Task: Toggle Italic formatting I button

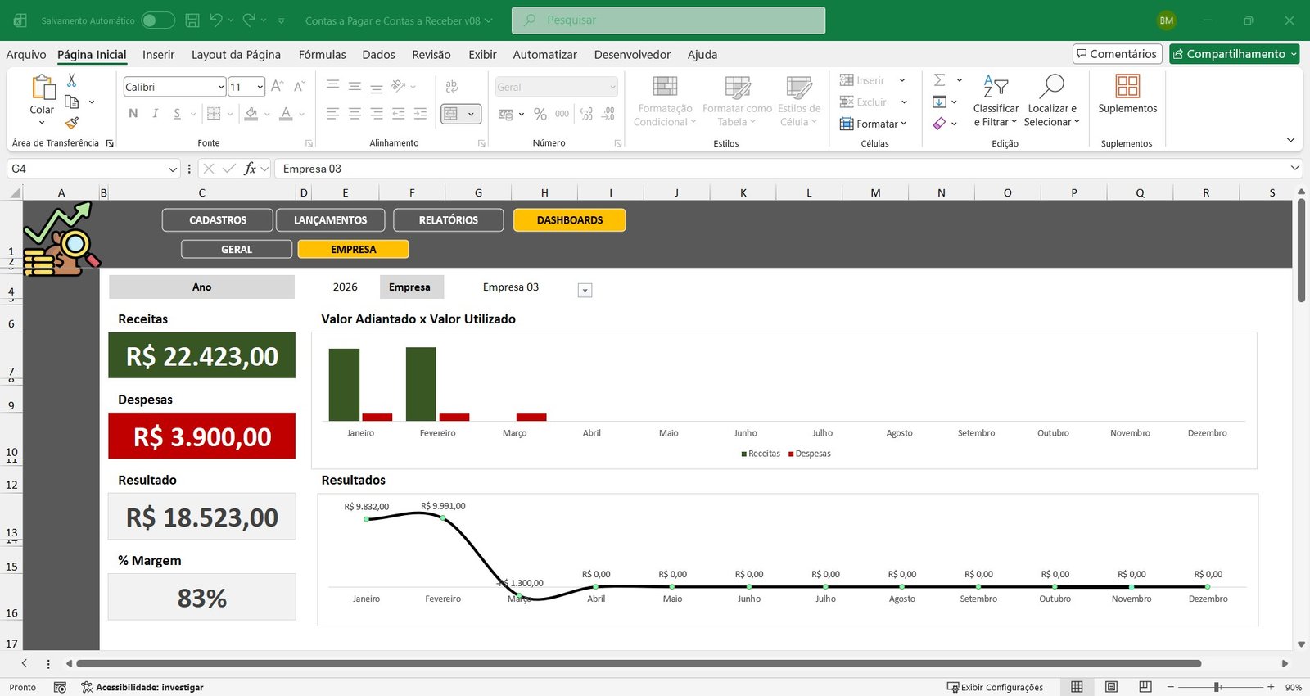Action: click(156, 114)
